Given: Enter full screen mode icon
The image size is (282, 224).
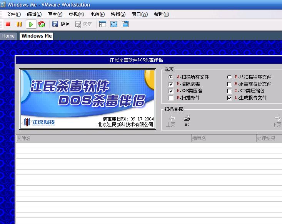Looking at the screenshot, I should (114, 24).
